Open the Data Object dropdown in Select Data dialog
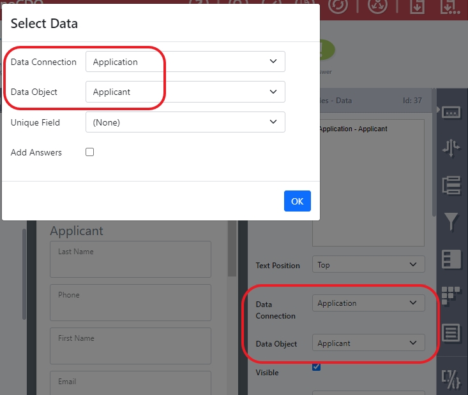This screenshot has width=468, height=395. pos(185,92)
